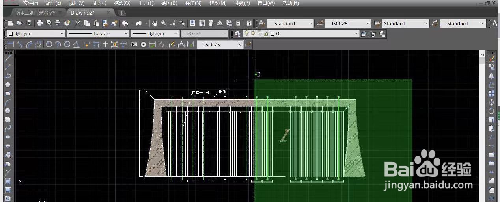The width and height of the screenshot is (500, 202).
Task: Click the Help question mark icon
Action: (249, 23)
